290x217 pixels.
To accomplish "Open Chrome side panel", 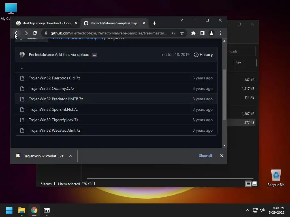I will click(202, 33).
